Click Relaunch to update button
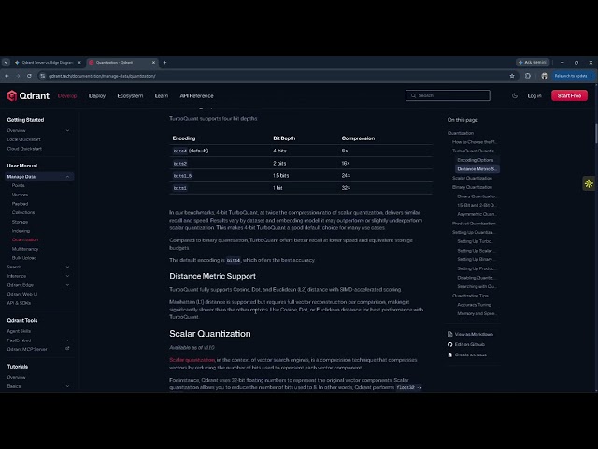Image resolution: width=598 pixels, height=449 pixels. tap(571, 76)
